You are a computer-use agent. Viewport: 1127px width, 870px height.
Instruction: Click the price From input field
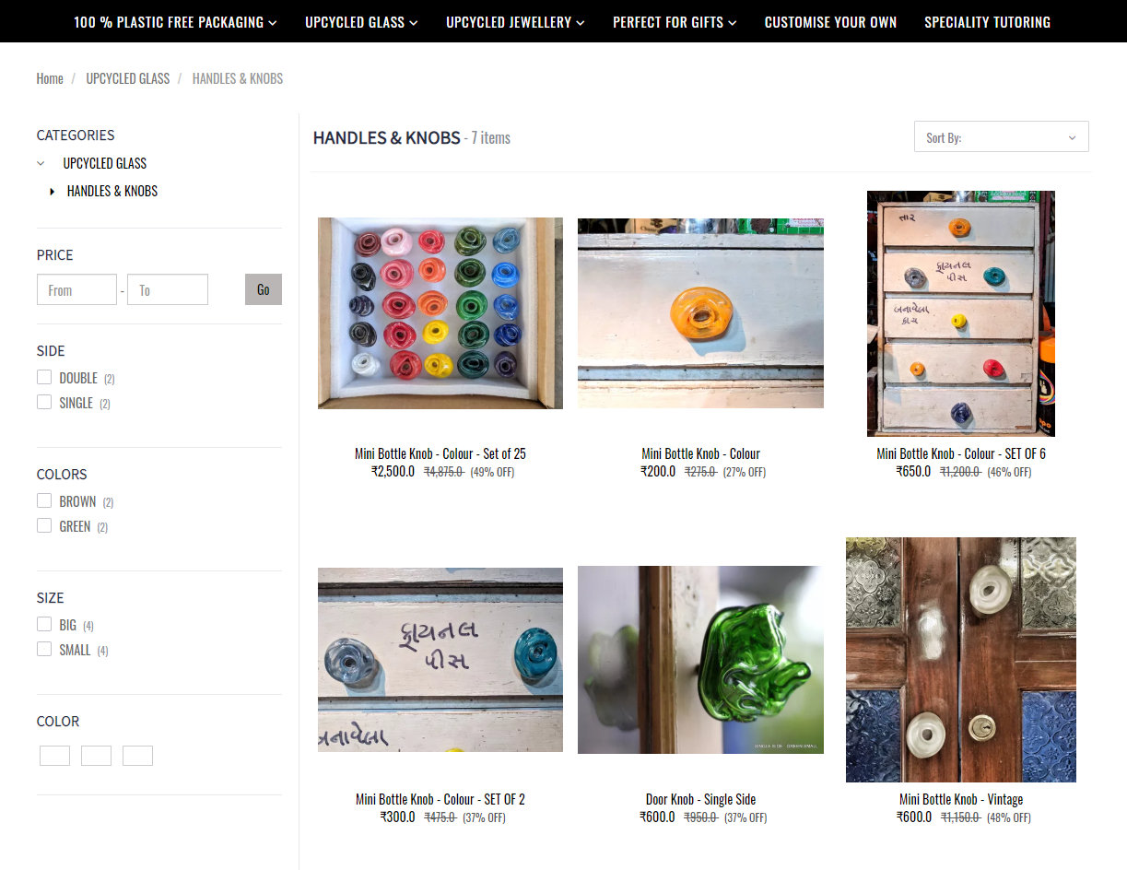(x=76, y=289)
